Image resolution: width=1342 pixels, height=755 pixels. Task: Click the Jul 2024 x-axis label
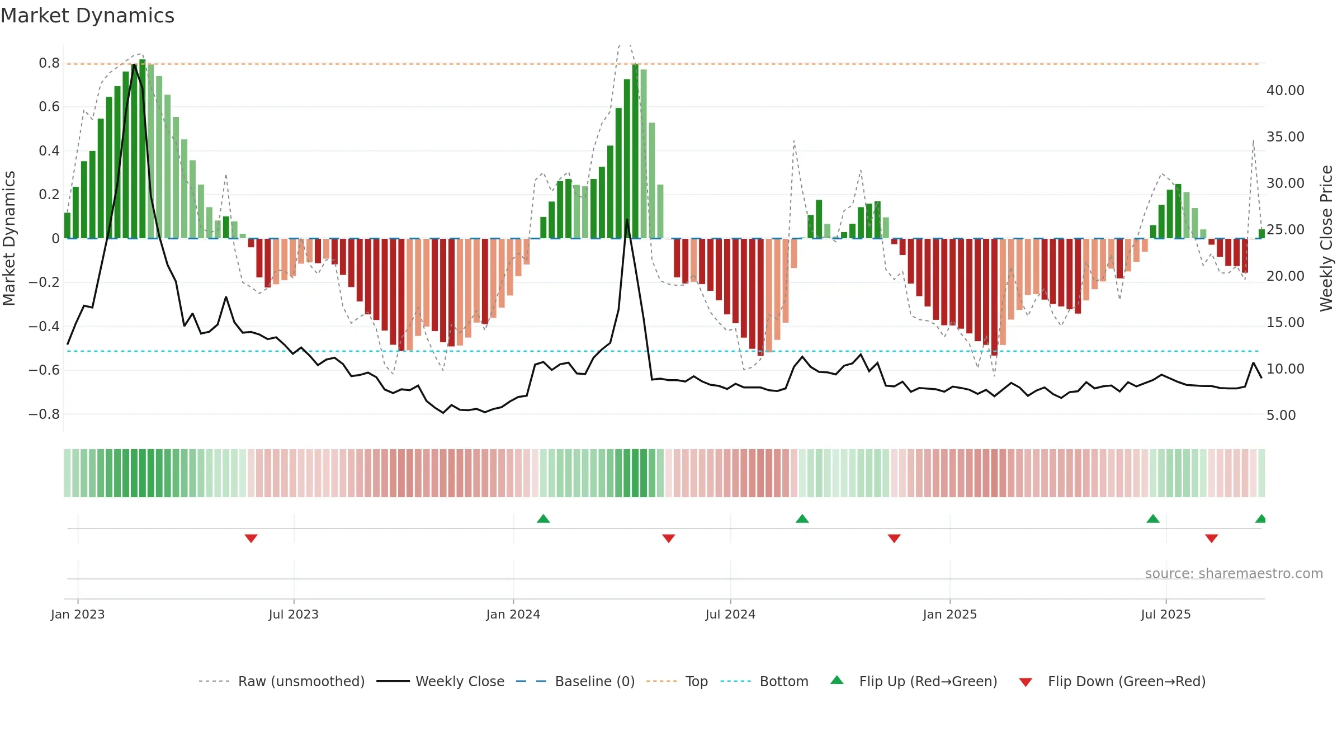tap(730, 614)
